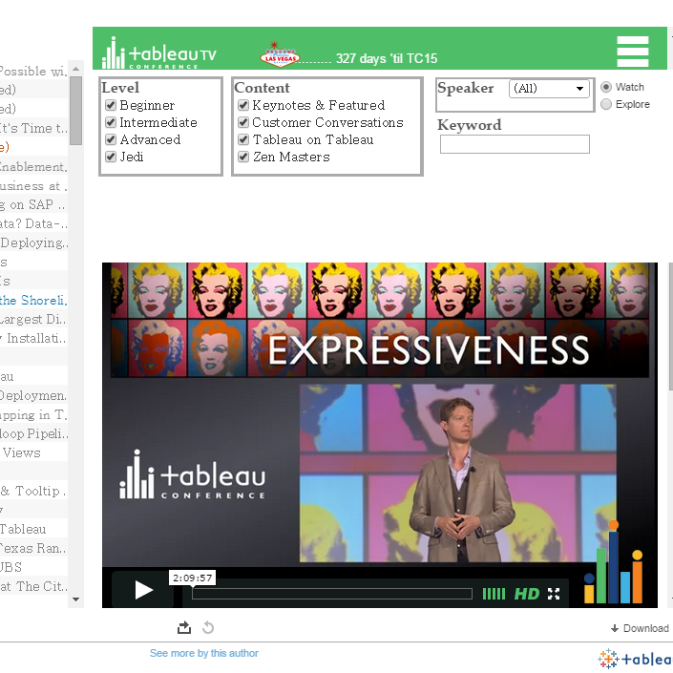This screenshot has width=673, height=673.
Task: Click the Las Vegas sign icon
Action: pyautogui.click(x=280, y=54)
